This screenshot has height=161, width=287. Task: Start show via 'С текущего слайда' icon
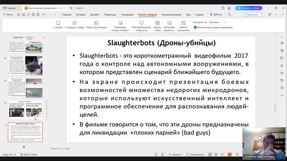coord(74,23)
